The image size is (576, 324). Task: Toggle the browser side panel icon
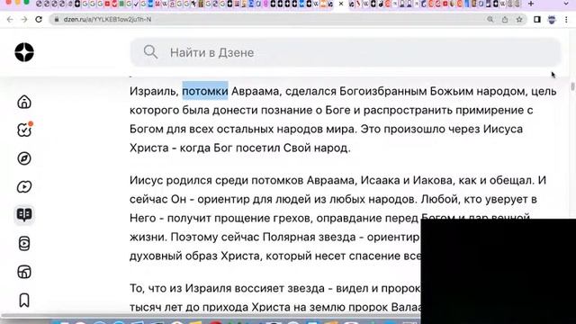click(537, 20)
